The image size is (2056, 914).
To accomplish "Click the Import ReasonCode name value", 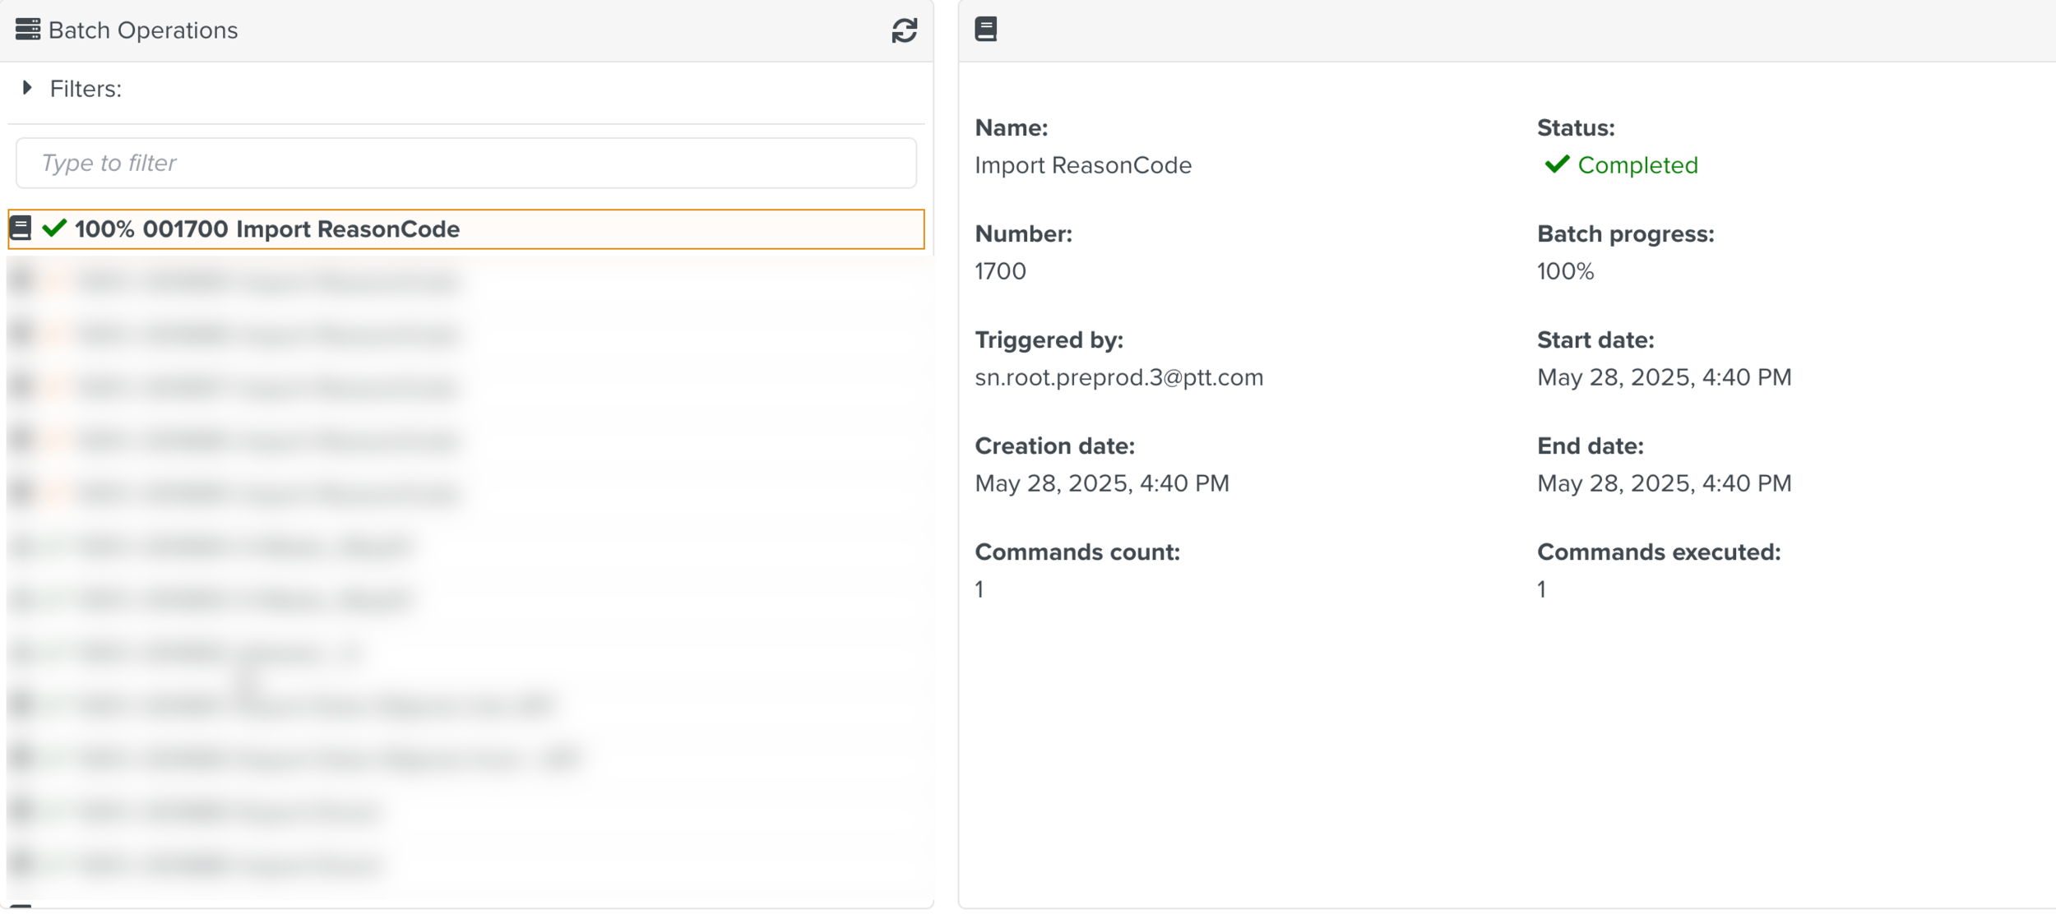I will [1082, 165].
